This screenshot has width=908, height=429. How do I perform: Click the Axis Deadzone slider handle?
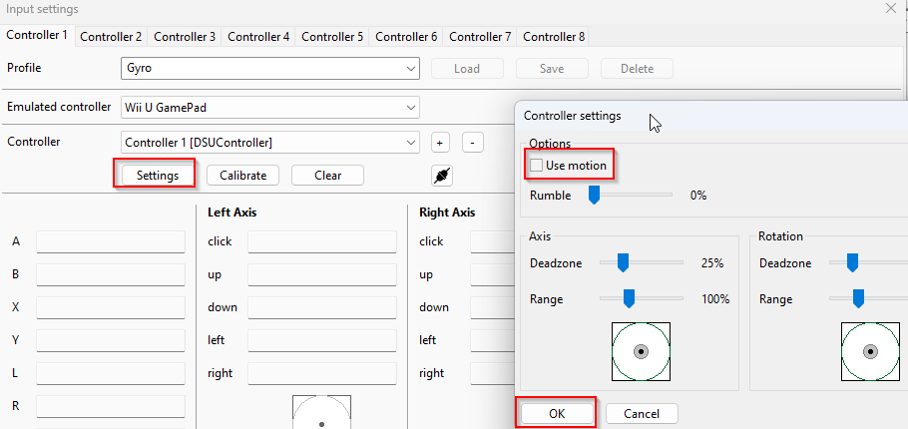coord(623,262)
